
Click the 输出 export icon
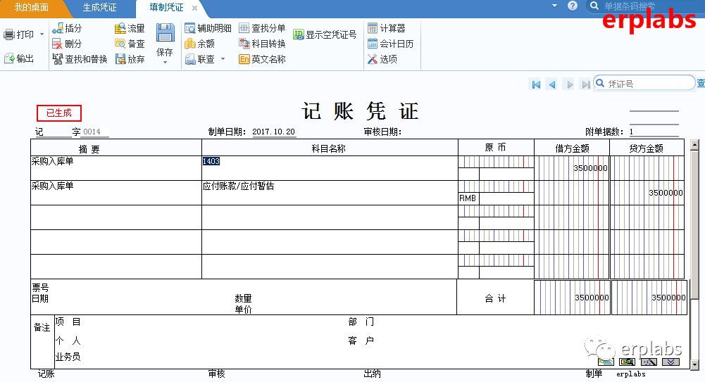click(9, 58)
